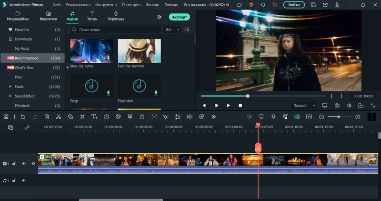381x201 pixels.
Task: Expand the Music category
Action: tap(10, 86)
